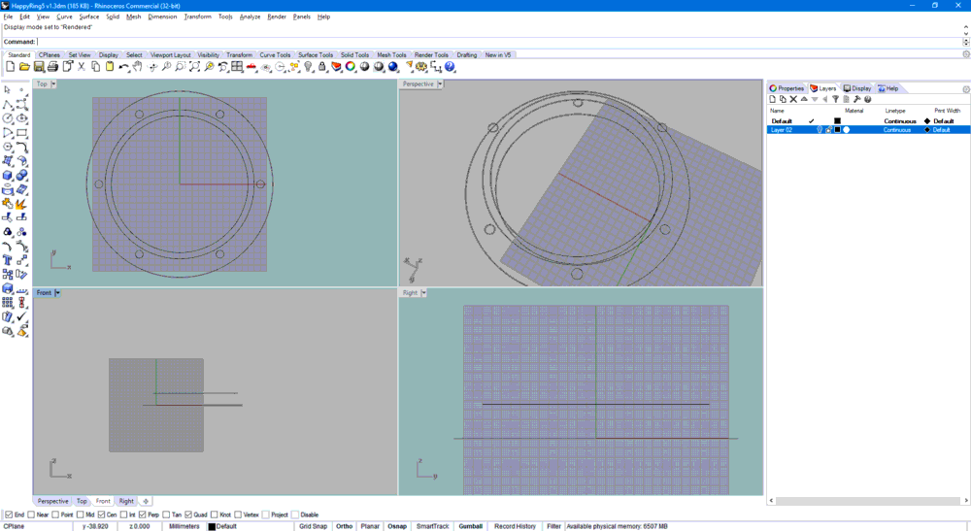This screenshot has height=531, width=971.
Task: Toggle the End osnap checkbox
Action: coord(9,514)
